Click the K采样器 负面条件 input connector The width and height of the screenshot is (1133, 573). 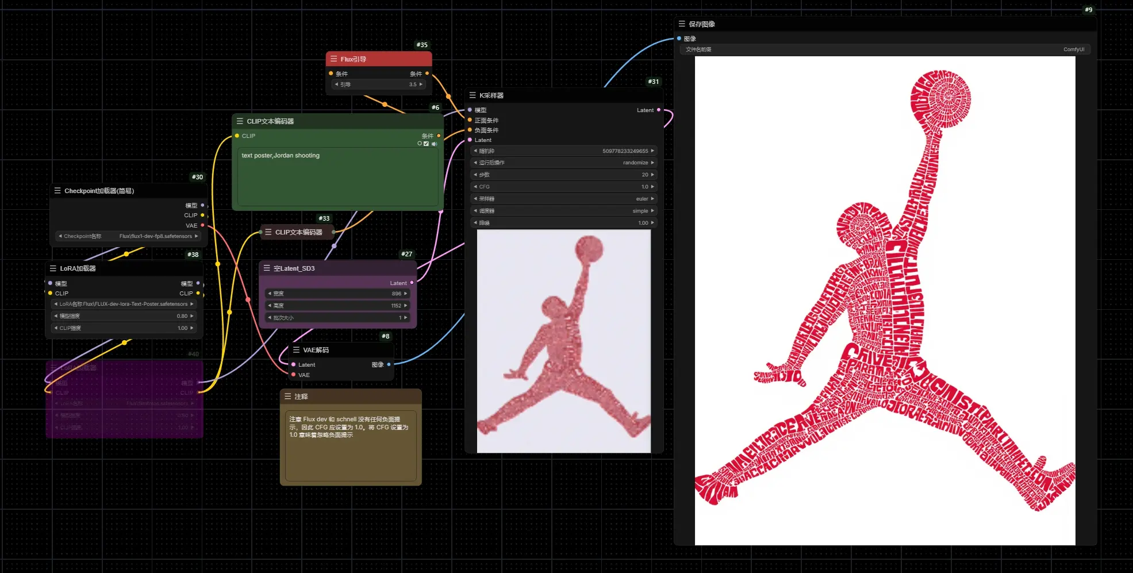(470, 130)
